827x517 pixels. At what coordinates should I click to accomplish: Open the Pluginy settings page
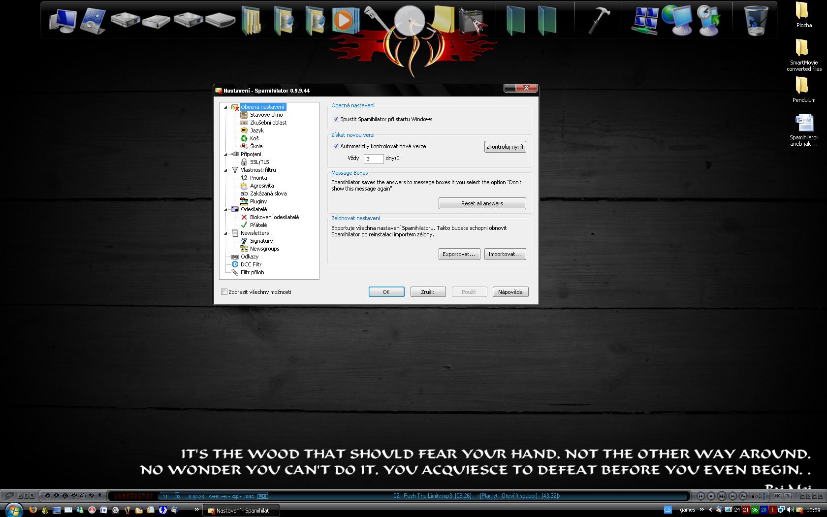tap(258, 201)
